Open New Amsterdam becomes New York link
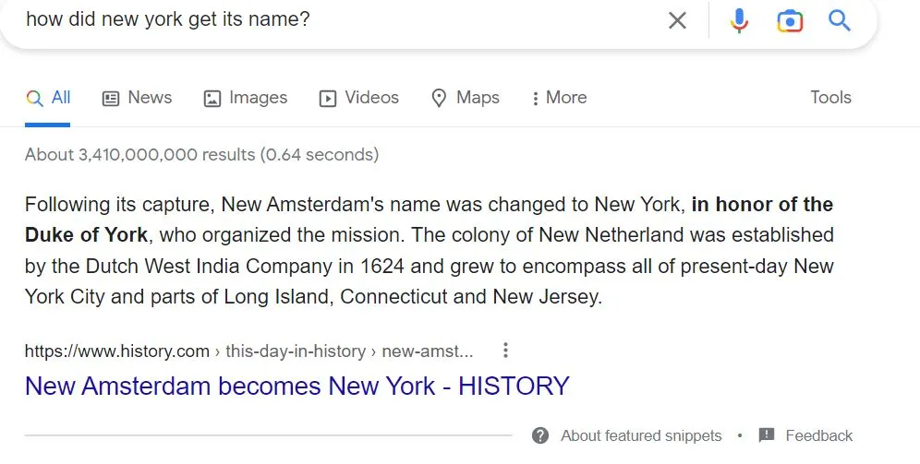Image resolution: width=920 pixels, height=464 pixels. coord(297,387)
